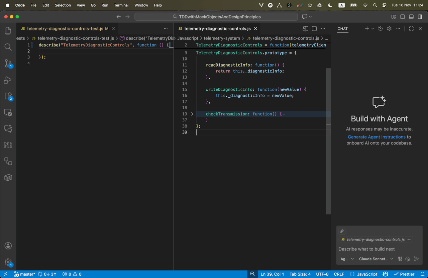The height and width of the screenshot is (278, 428).
Task: Open the Terminal menu
Action: tap(121, 5)
